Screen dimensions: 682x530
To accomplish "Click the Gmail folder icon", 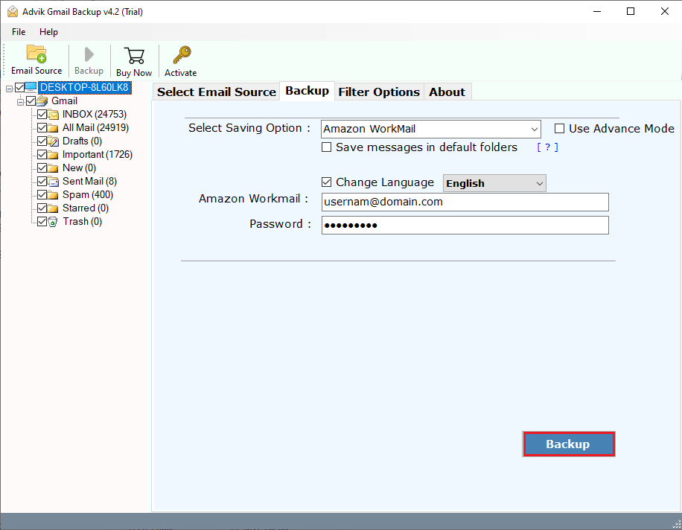I will 42,101.
